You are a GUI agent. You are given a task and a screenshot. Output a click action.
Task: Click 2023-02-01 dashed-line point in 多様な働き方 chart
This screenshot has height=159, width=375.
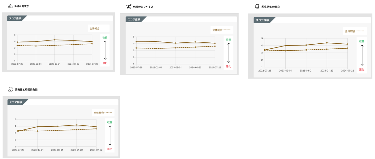click(36, 46)
